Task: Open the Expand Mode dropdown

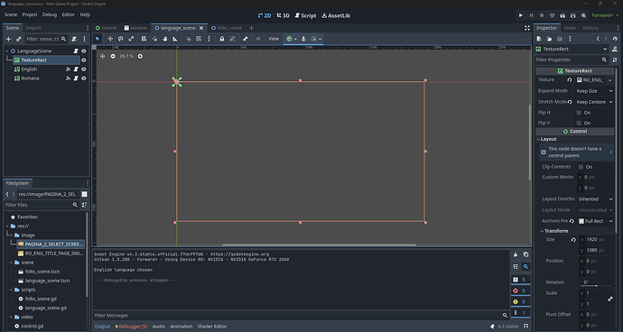Action: pos(594,91)
